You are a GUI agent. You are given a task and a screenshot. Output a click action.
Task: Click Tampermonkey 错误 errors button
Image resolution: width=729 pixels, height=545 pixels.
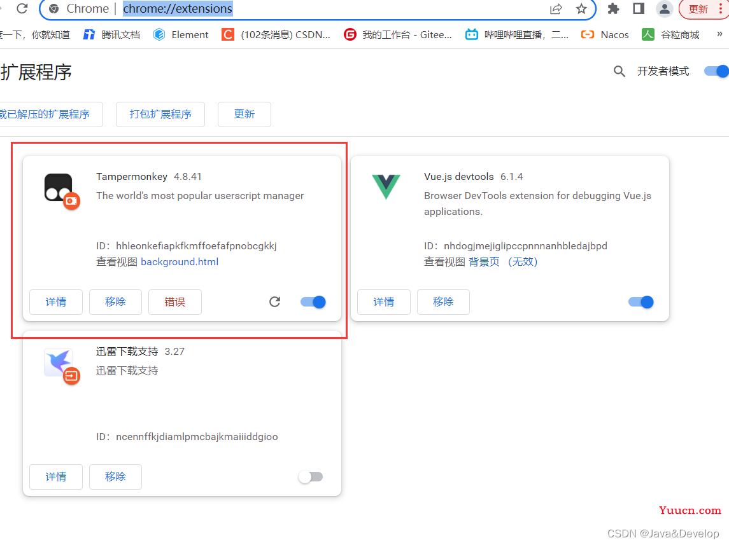click(175, 302)
